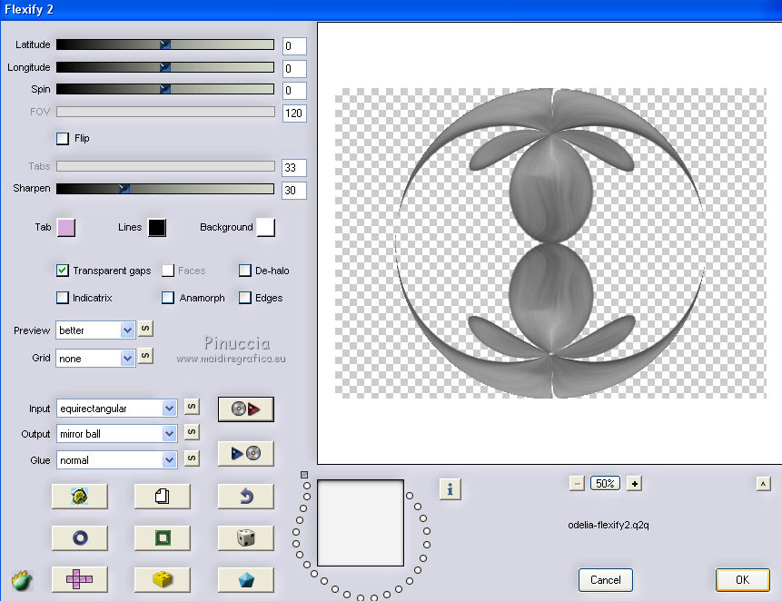
Task: Click the white square thumbnail inside dotted ring
Action: (x=361, y=523)
